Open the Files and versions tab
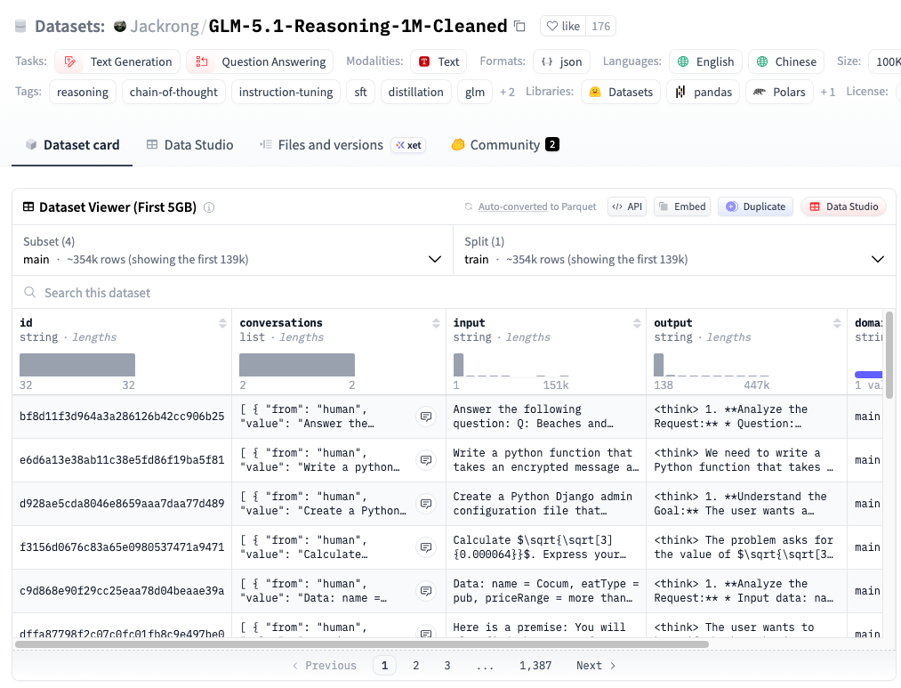 click(321, 145)
